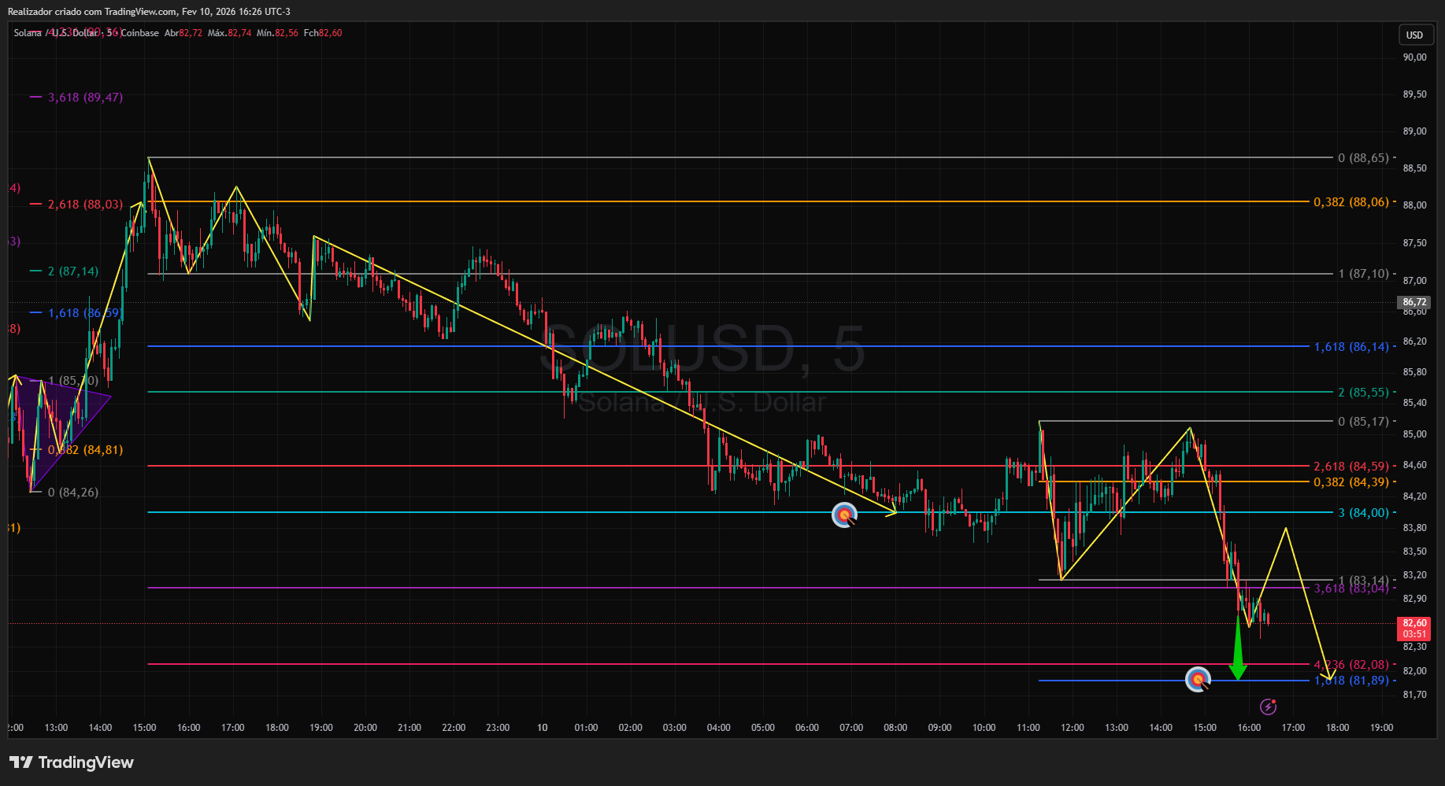Click the date label 10 on time axis
Image resolution: width=1445 pixels, height=786 pixels.
click(543, 728)
